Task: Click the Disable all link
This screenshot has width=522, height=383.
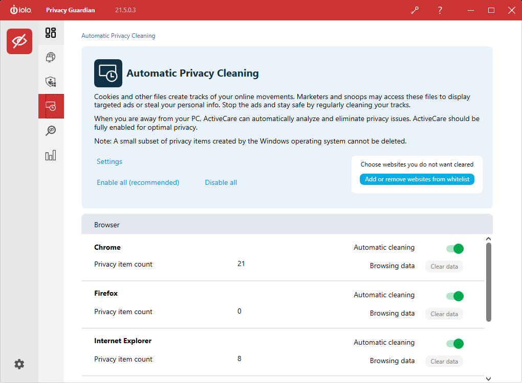Action: tap(221, 182)
